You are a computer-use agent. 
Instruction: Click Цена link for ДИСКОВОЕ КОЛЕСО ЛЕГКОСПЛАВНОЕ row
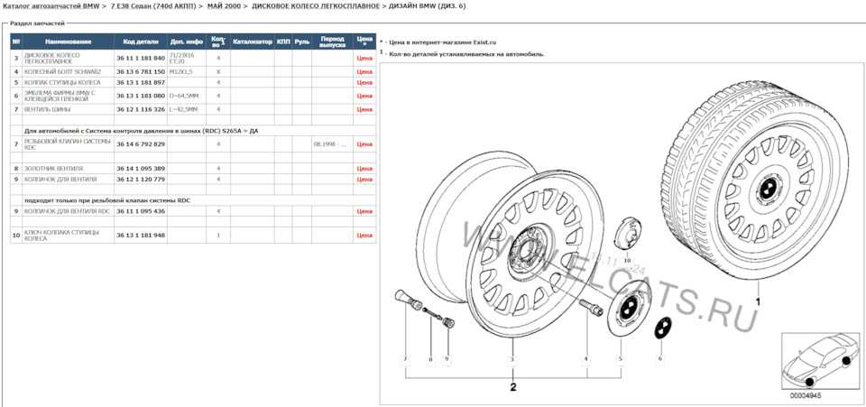point(364,58)
